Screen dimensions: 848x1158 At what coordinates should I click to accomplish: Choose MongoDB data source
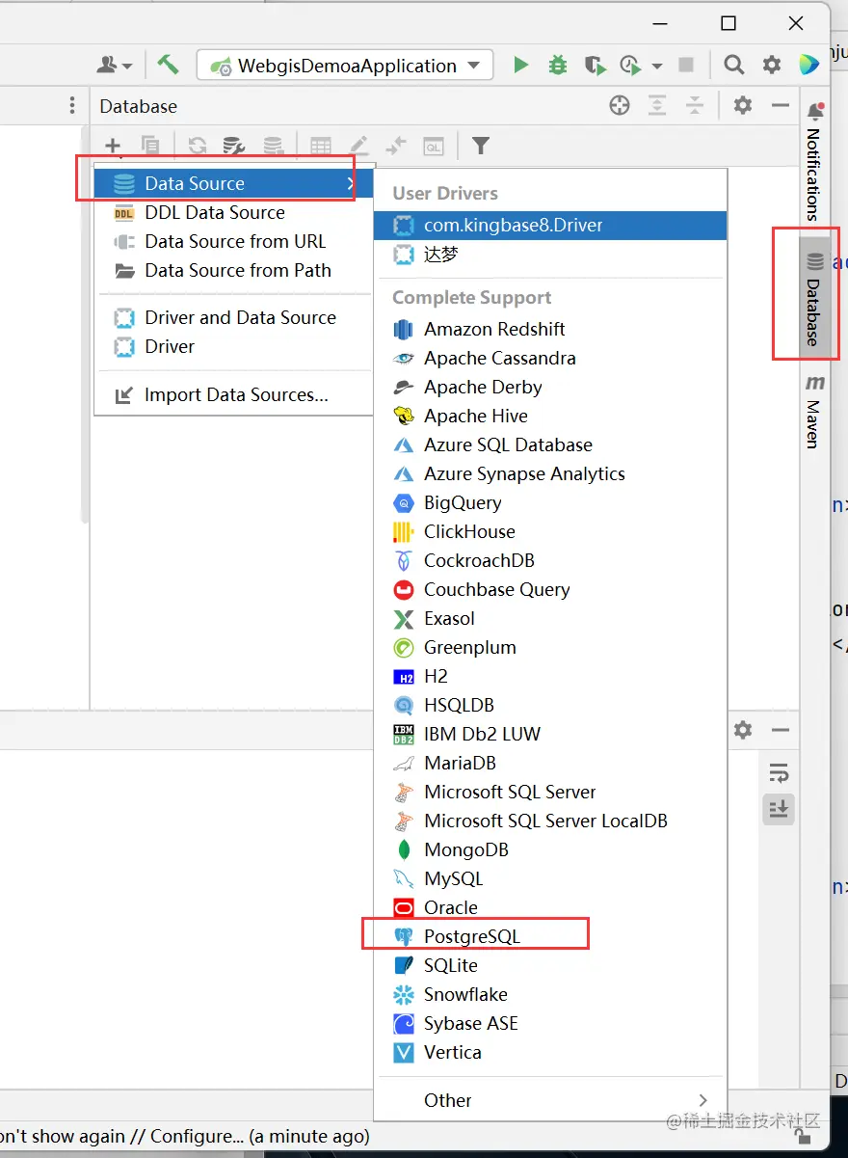[550, 849]
